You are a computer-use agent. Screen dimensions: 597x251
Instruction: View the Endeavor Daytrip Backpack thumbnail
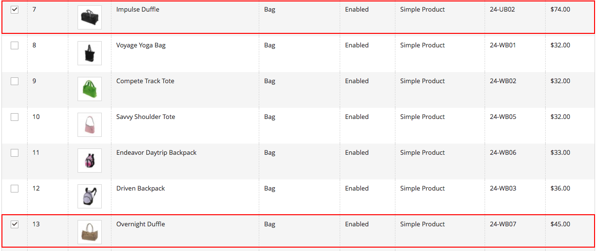click(90, 161)
